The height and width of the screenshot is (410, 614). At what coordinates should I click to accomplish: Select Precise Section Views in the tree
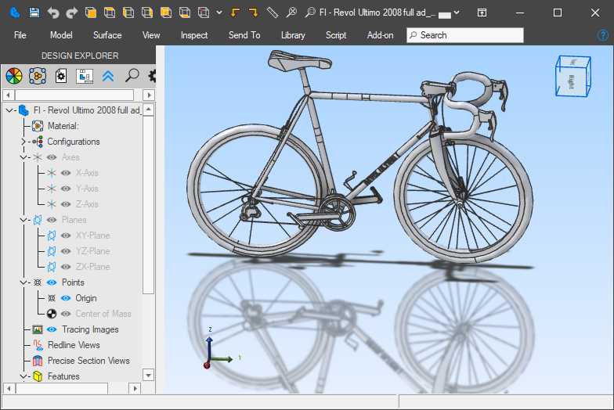coord(88,361)
